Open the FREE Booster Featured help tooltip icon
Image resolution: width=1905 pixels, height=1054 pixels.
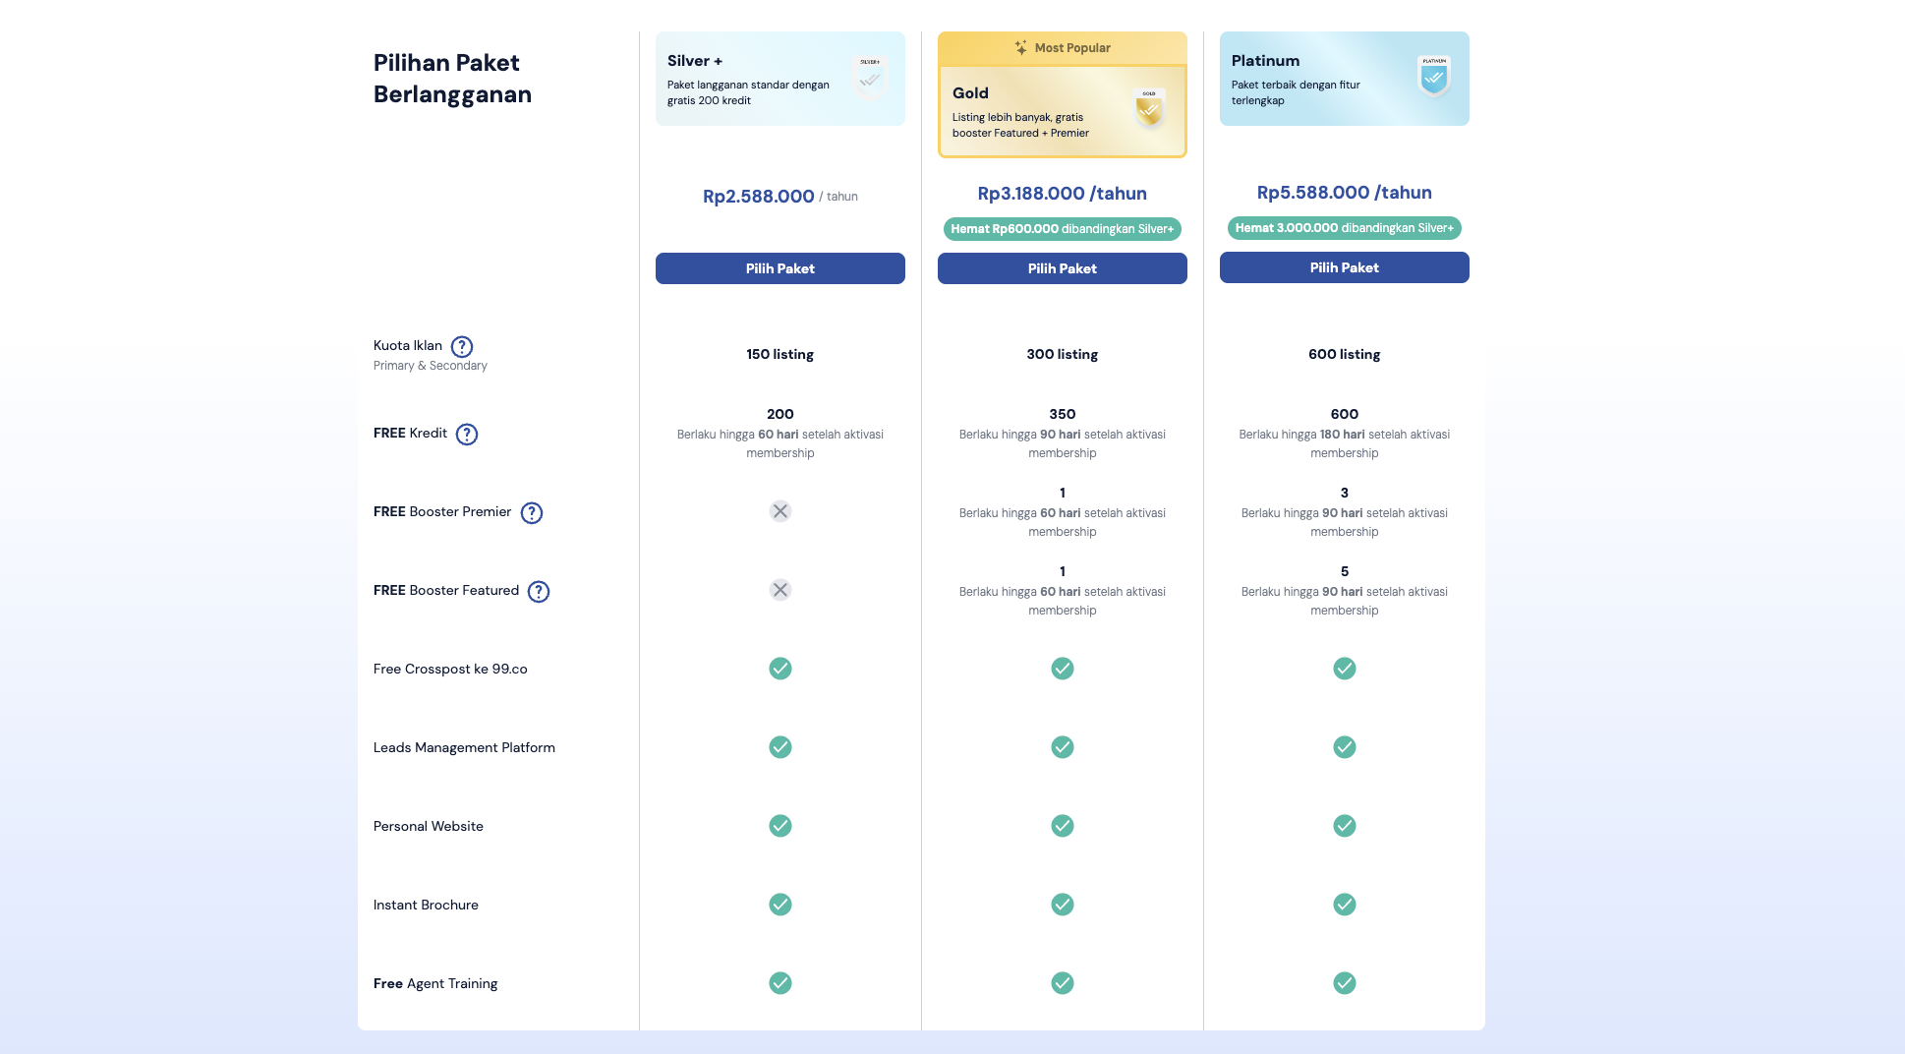(539, 592)
